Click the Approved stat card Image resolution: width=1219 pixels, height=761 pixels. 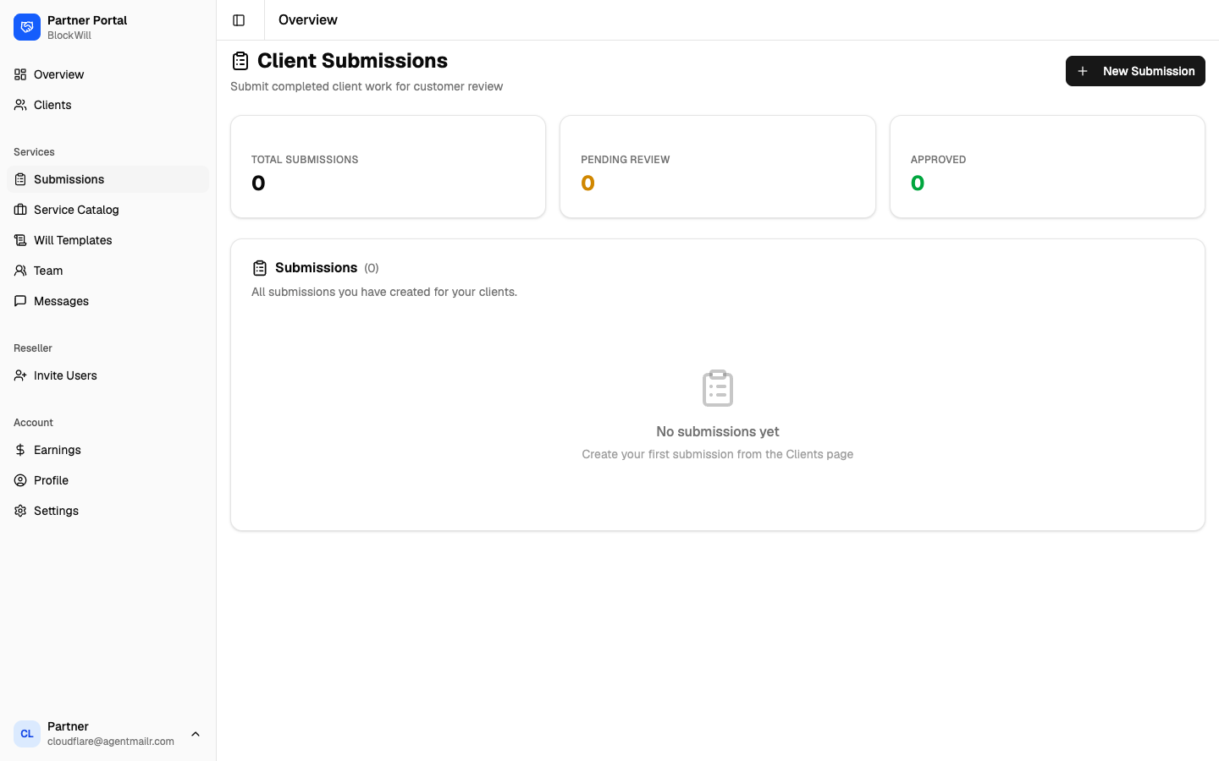coord(1047,167)
